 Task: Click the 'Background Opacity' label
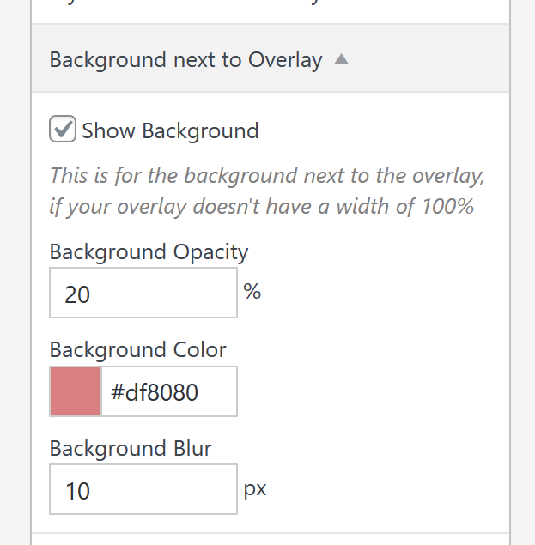[x=149, y=252]
